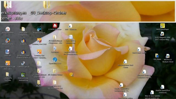
Task: Click the Audacity program shortcut
Action: (x=23, y=40)
